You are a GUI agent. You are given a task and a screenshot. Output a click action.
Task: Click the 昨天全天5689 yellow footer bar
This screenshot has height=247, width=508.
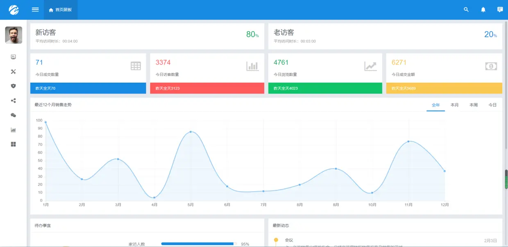[444, 88]
